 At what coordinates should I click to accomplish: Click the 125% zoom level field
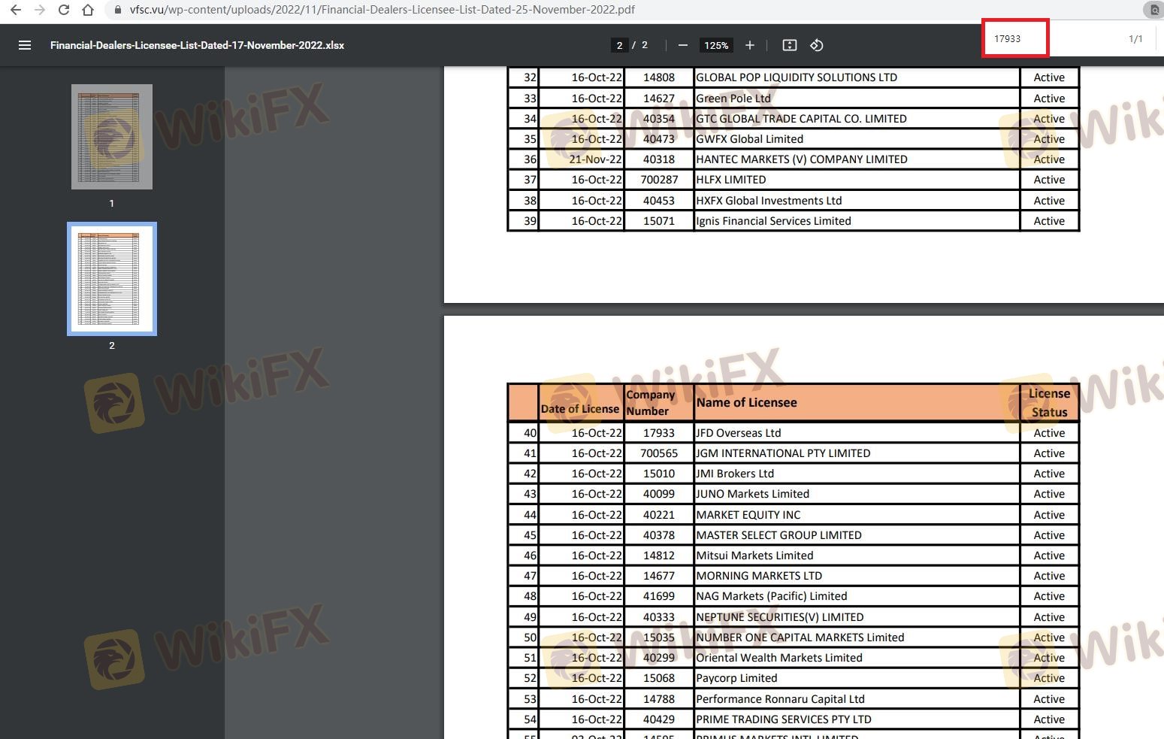click(x=715, y=45)
